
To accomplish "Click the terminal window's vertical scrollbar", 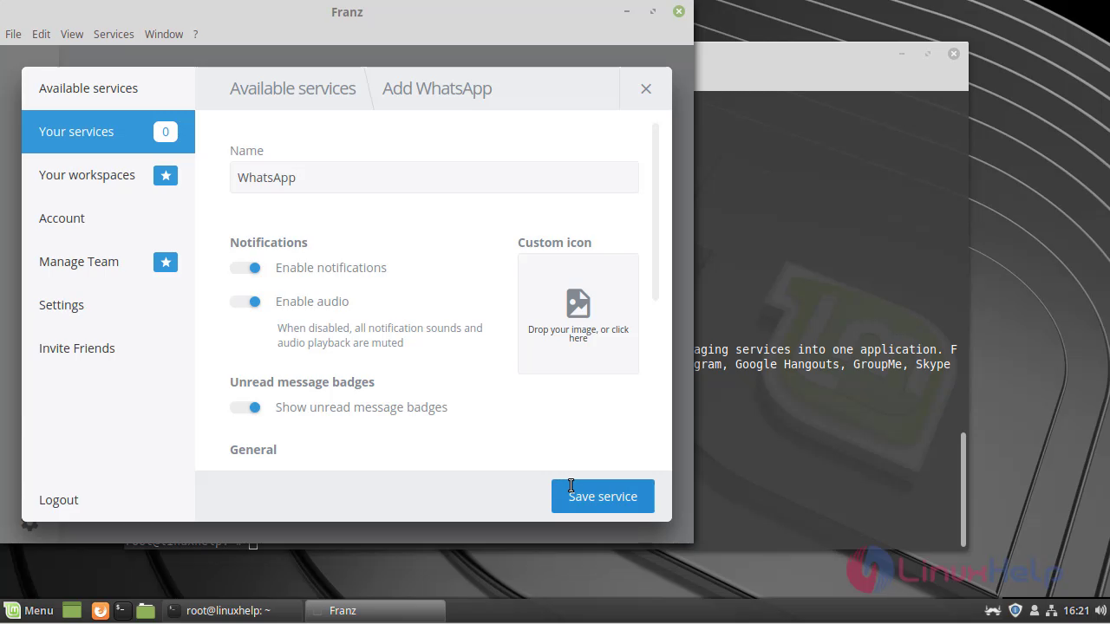I will tap(963, 489).
